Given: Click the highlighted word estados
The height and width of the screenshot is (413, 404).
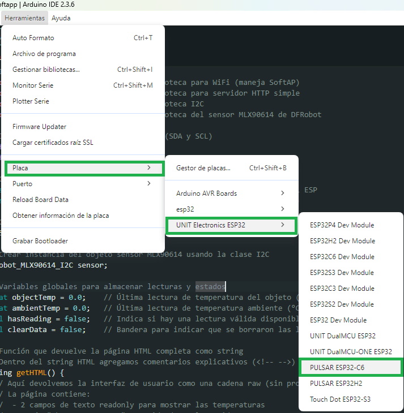Looking at the screenshot, I should 210,287.
